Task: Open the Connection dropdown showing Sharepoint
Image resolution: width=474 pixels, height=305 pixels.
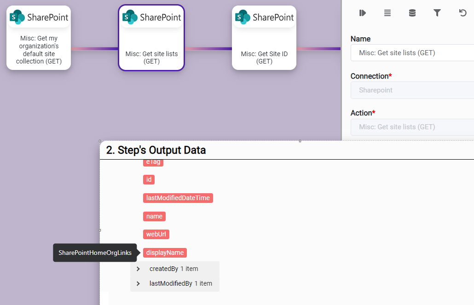Action: [412, 90]
